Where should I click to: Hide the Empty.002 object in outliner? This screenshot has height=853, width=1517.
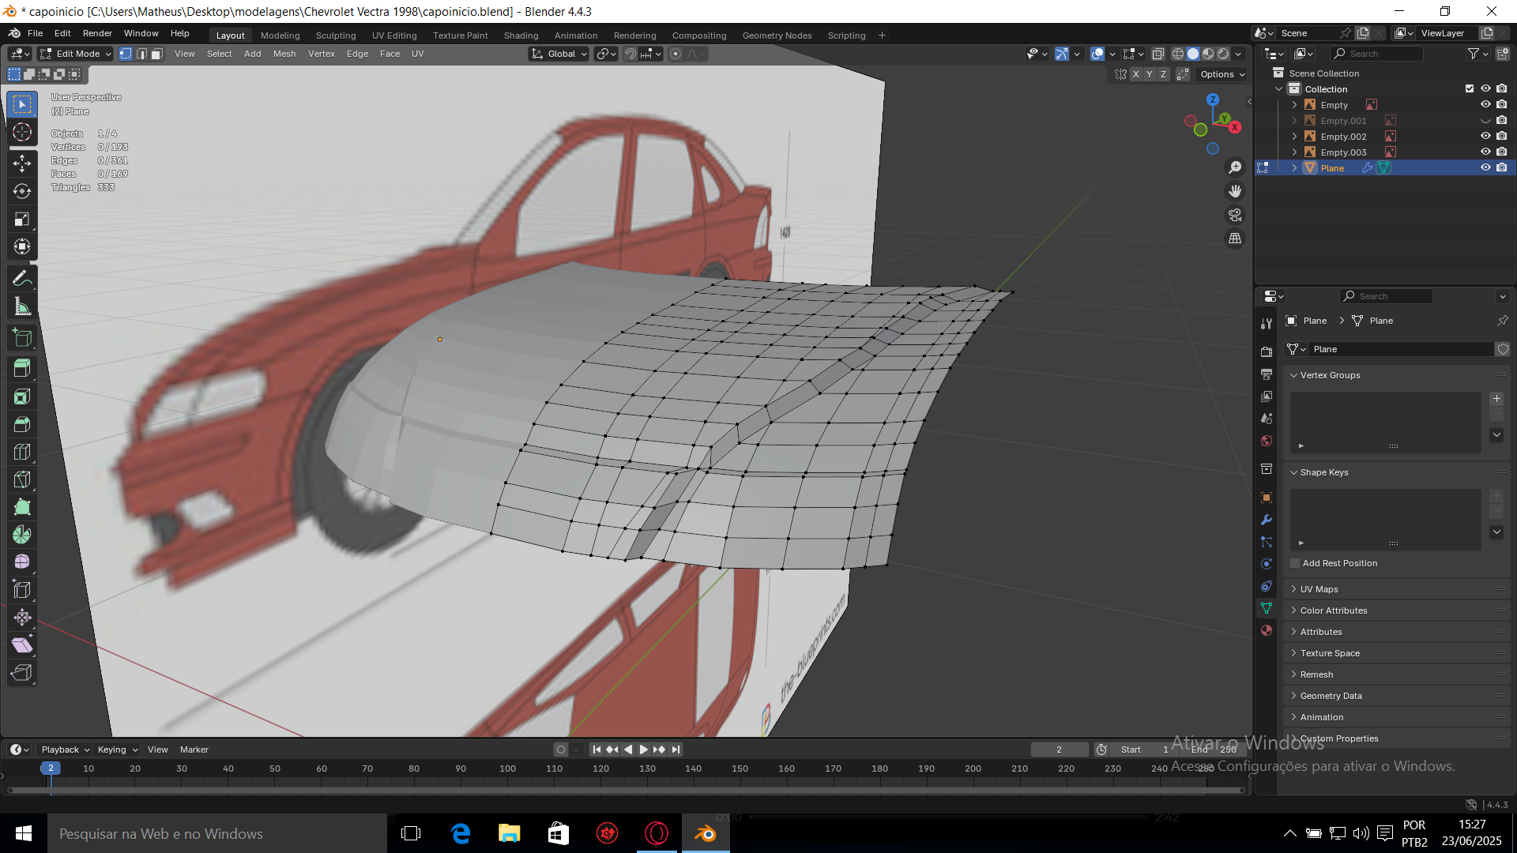pyautogui.click(x=1485, y=137)
